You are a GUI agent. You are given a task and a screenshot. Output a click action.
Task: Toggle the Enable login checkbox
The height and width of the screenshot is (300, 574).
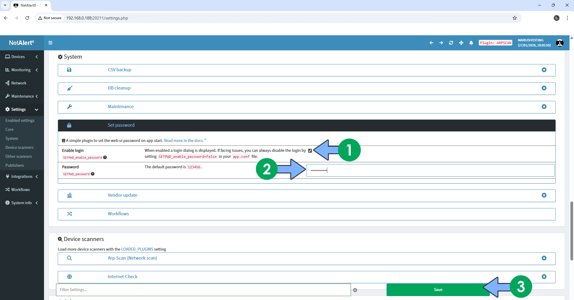[x=310, y=151]
